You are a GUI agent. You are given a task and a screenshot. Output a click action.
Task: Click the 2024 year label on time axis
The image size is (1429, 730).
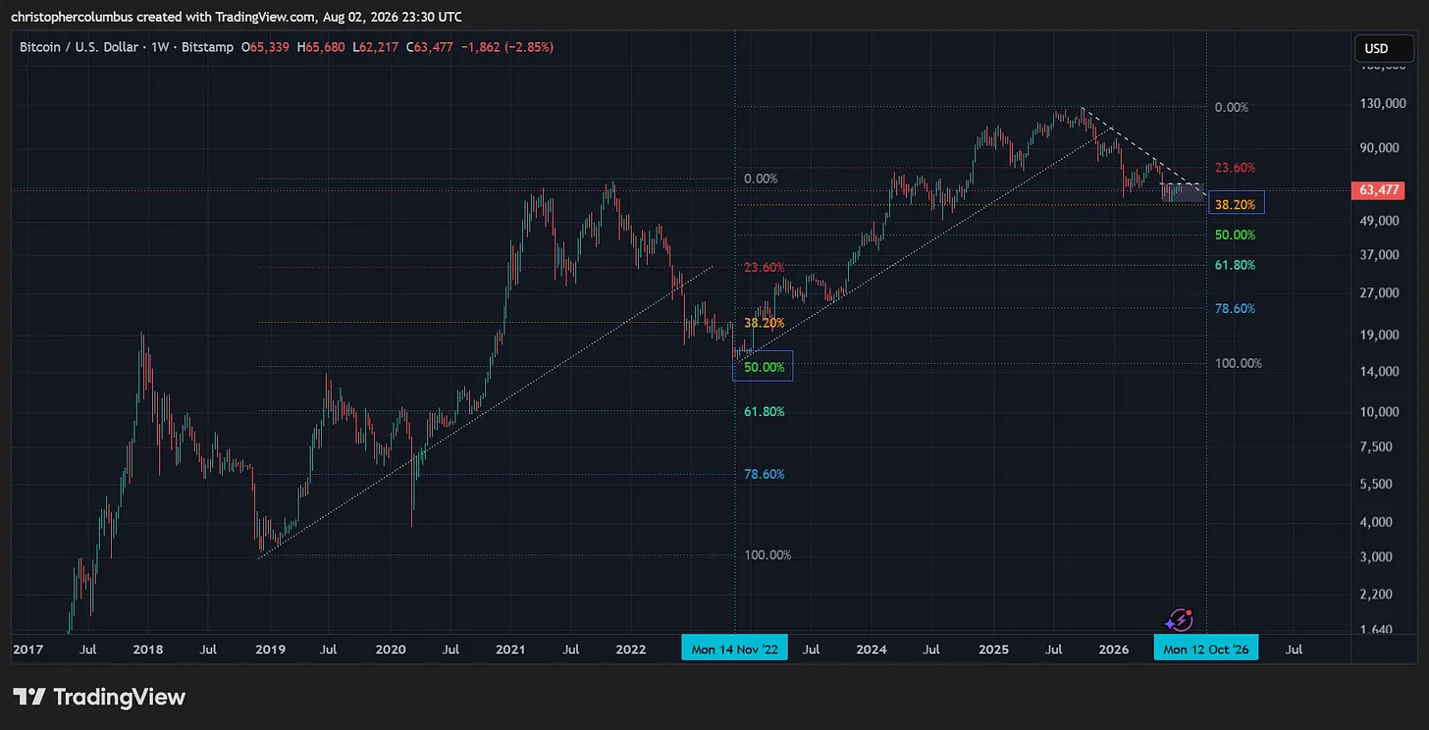coord(872,649)
